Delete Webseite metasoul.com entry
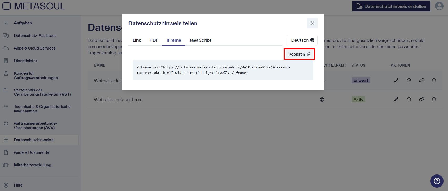Viewport: 448px width, 191px height. [x=434, y=99]
